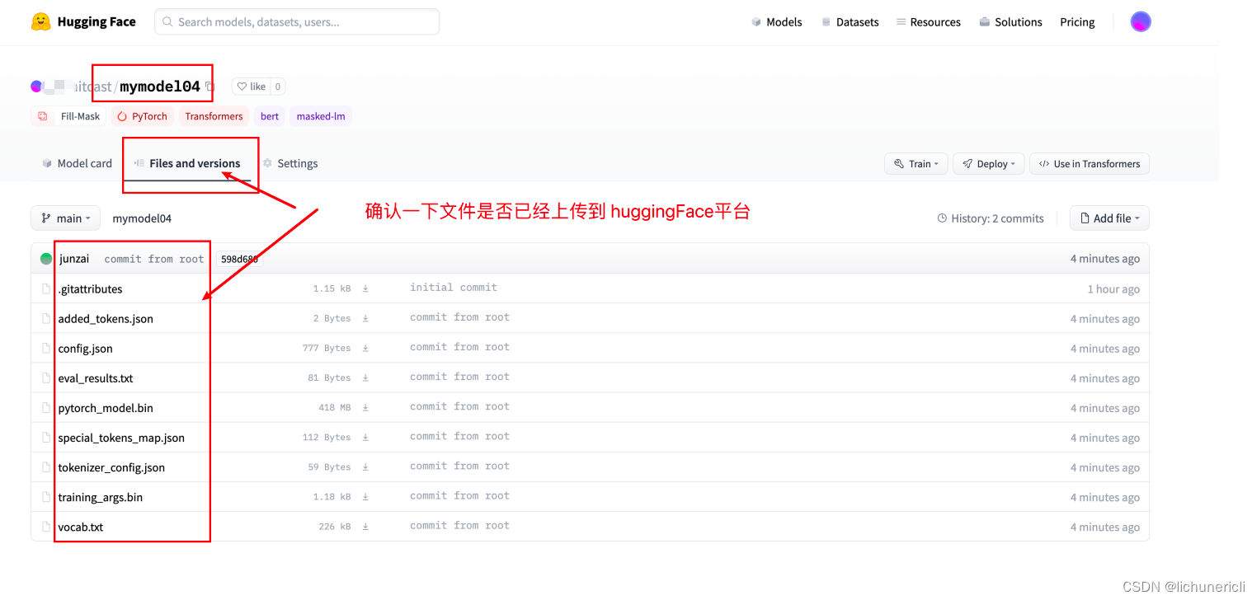Click the '1 hour ago' timestamp
The height and width of the screenshot is (600, 1257).
(1113, 289)
